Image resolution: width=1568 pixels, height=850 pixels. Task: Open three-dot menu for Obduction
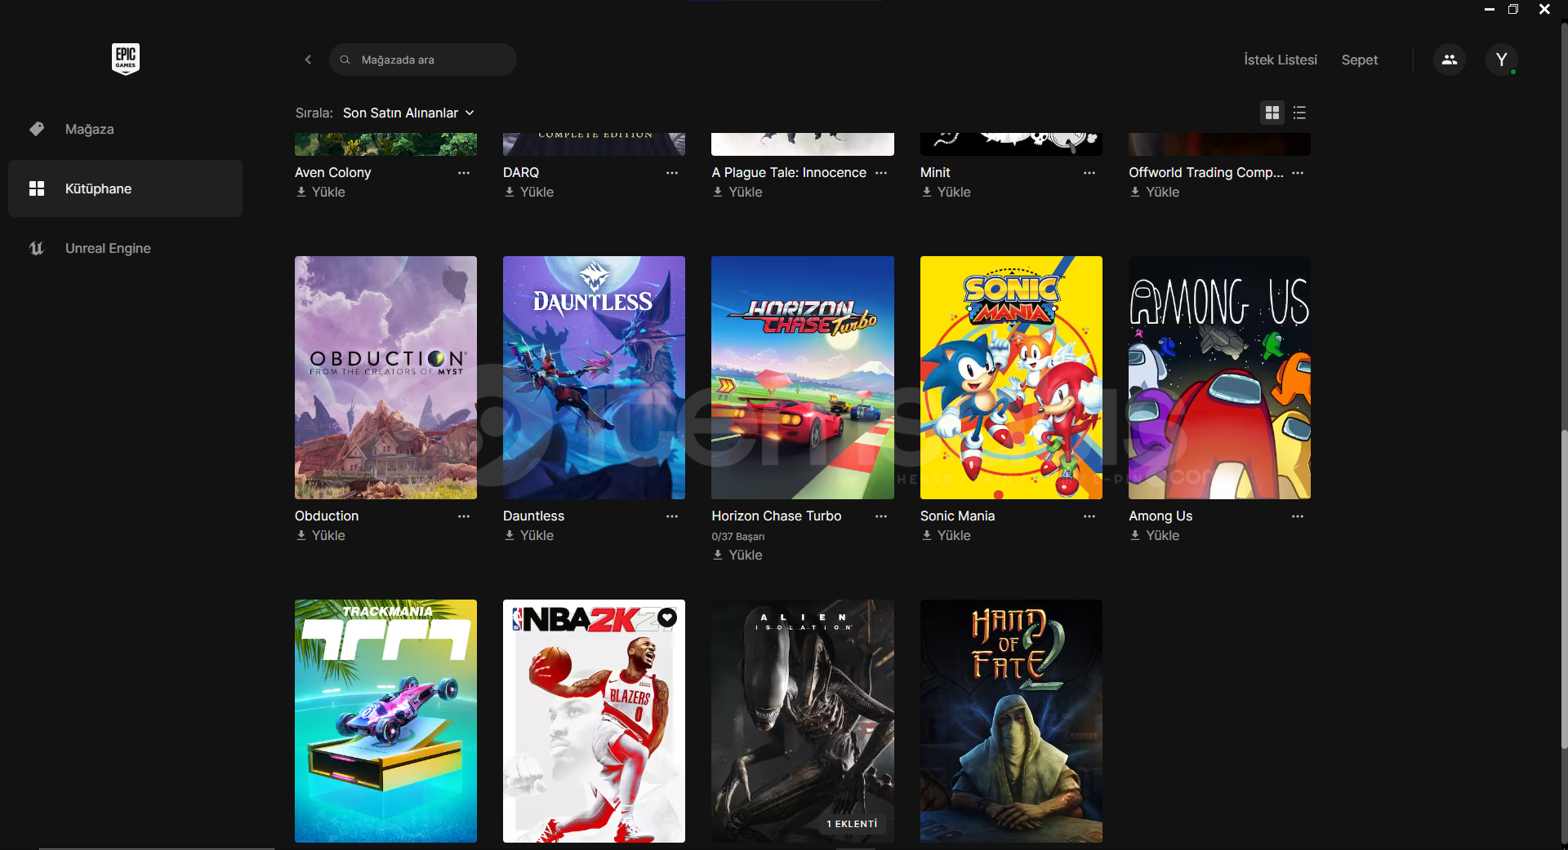464,516
